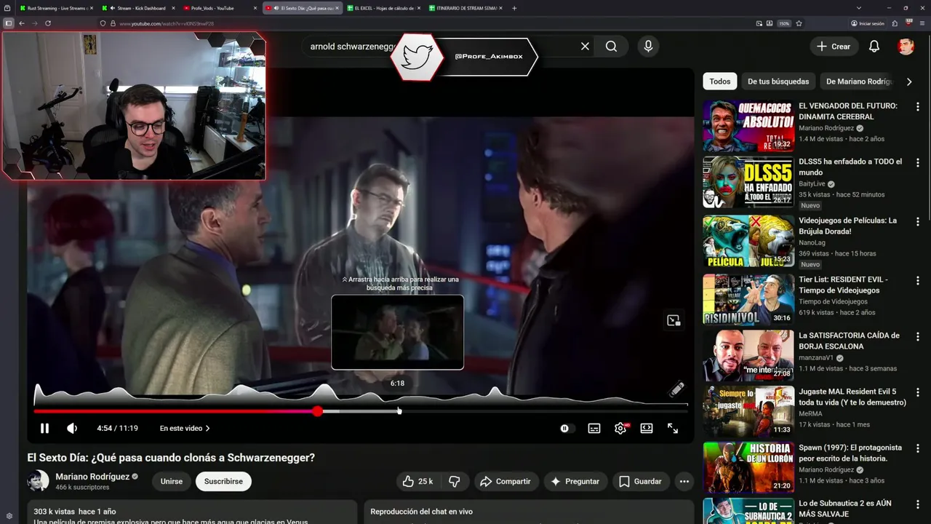Select the 'De tus búsquedas' filter chip

pos(778,82)
